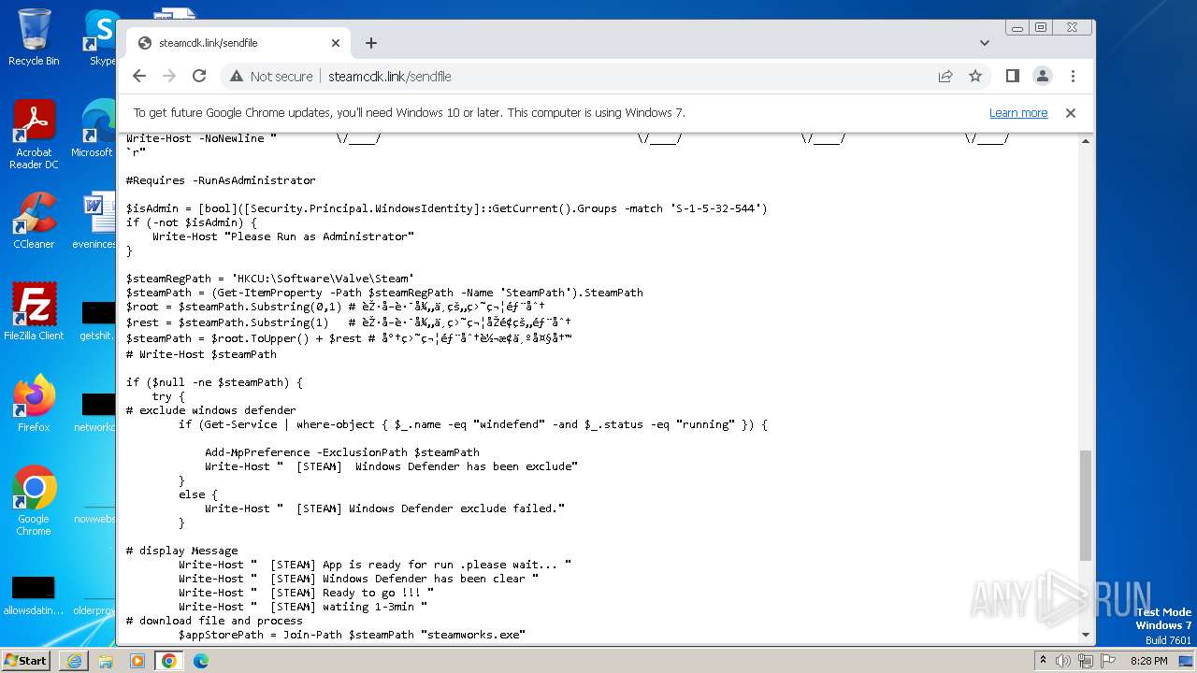Select the Word document desktop icon

(x=94, y=221)
